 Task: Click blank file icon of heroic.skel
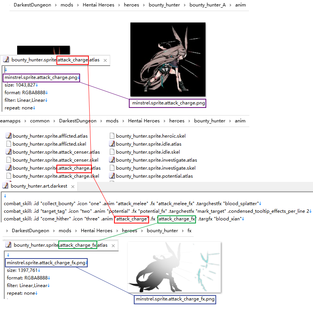pos(112,136)
